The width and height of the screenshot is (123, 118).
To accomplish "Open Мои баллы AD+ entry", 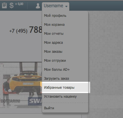I will pyautogui.click(x=65, y=70).
